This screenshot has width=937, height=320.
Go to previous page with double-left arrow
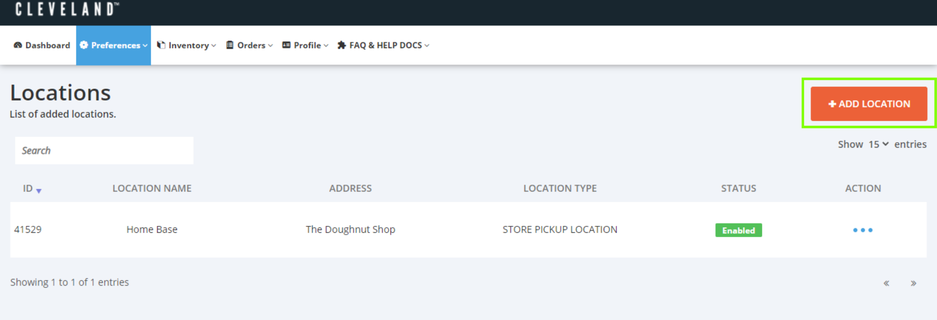coord(886,283)
